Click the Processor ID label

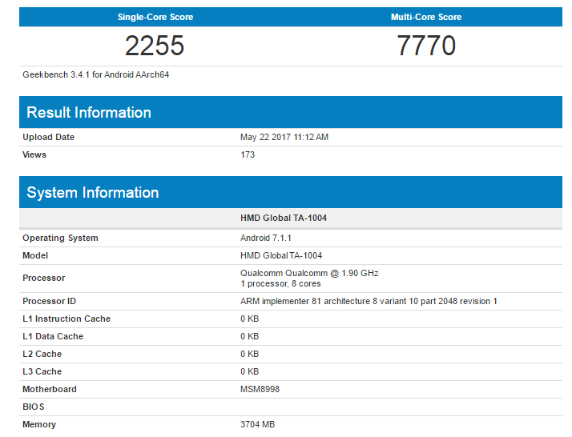point(49,301)
